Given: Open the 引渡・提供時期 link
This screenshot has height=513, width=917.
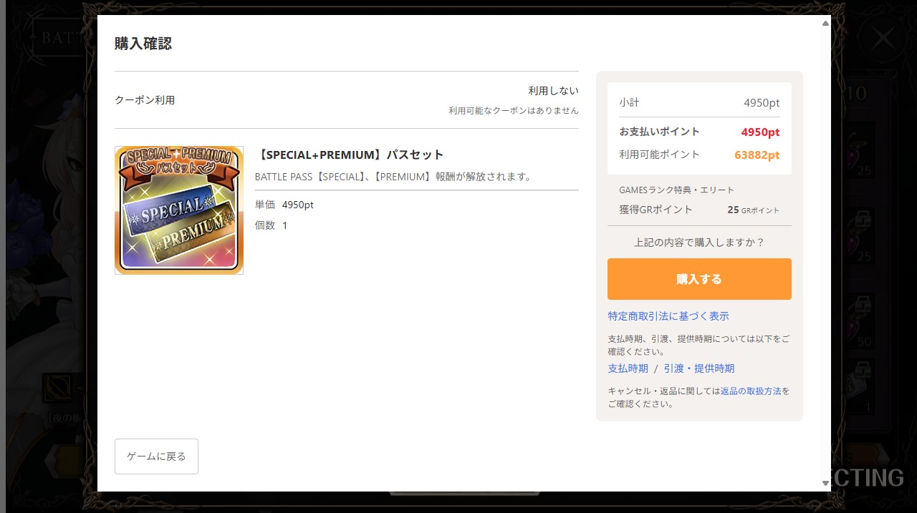Looking at the screenshot, I should click(x=698, y=368).
